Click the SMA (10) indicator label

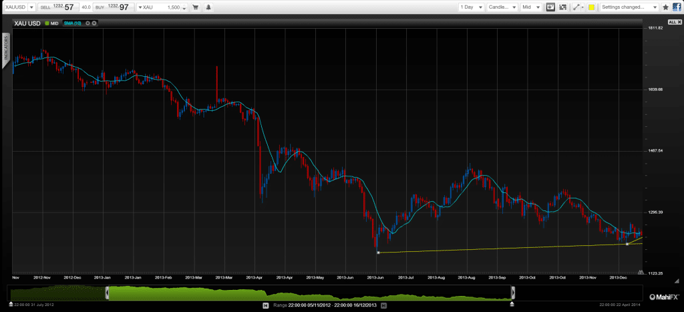point(72,23)
